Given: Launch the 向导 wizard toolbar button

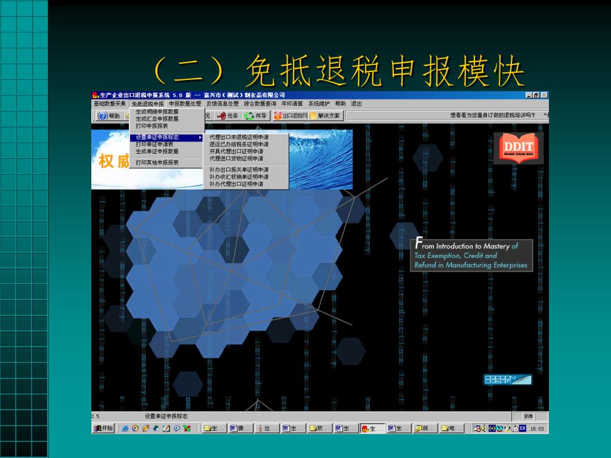Looking at the screenshot, I should click(255, 116).
